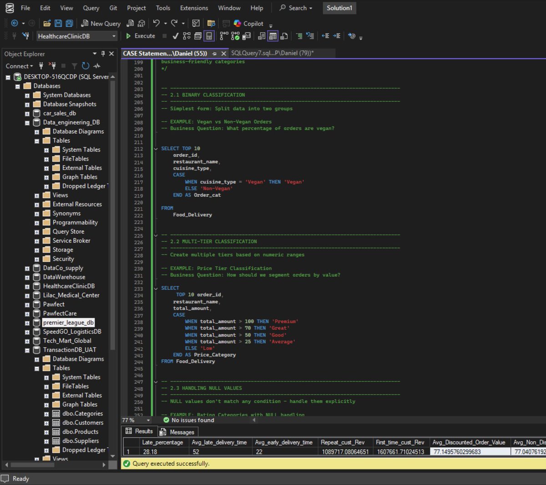Close the CASE Statement tab
Screen dimensions: 546x485
click(x=223, y=54)
